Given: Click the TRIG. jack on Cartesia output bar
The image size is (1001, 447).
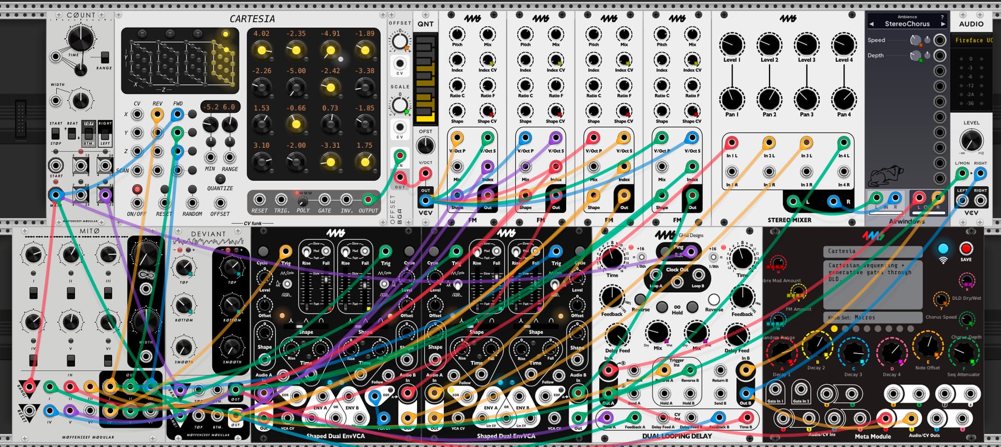Looking at the screenshot, I should (x=281, y=199).
